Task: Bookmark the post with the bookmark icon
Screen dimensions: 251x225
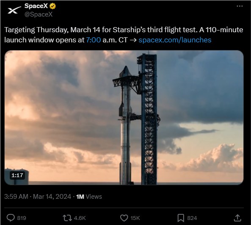Action: tap(181, 218)
